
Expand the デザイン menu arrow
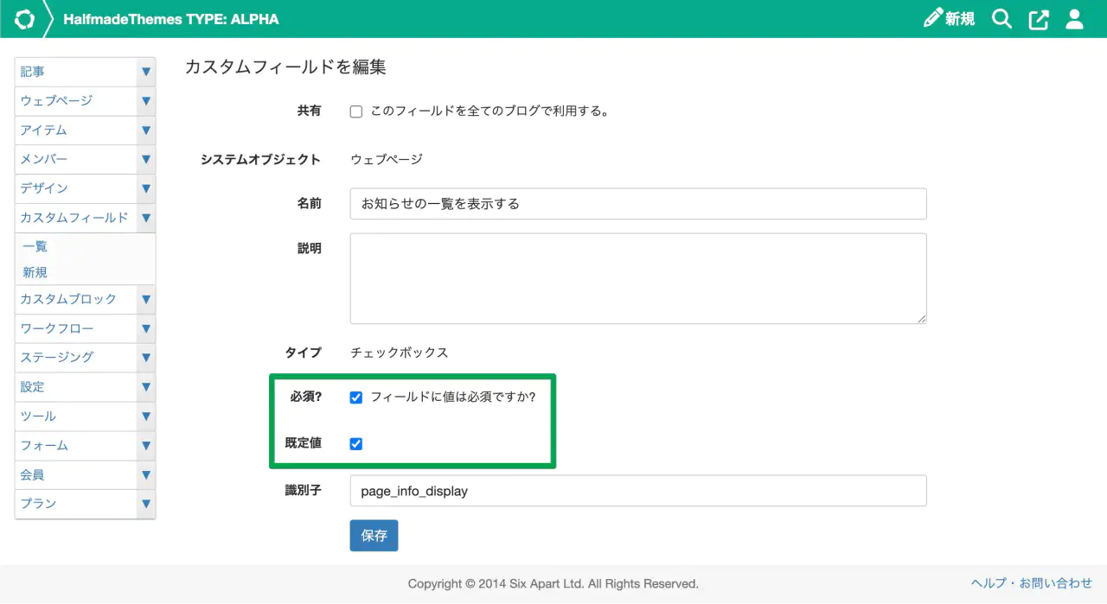point(146,188)
